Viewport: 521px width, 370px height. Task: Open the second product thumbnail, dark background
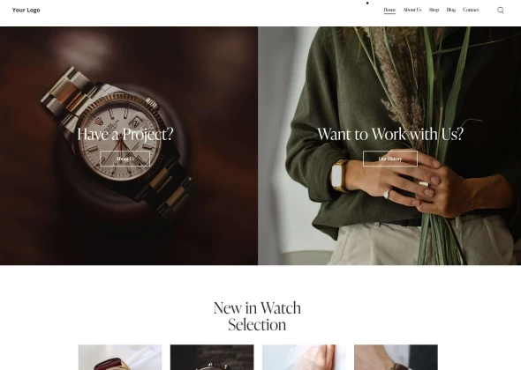pyautogui.click(x=212, y=358)
